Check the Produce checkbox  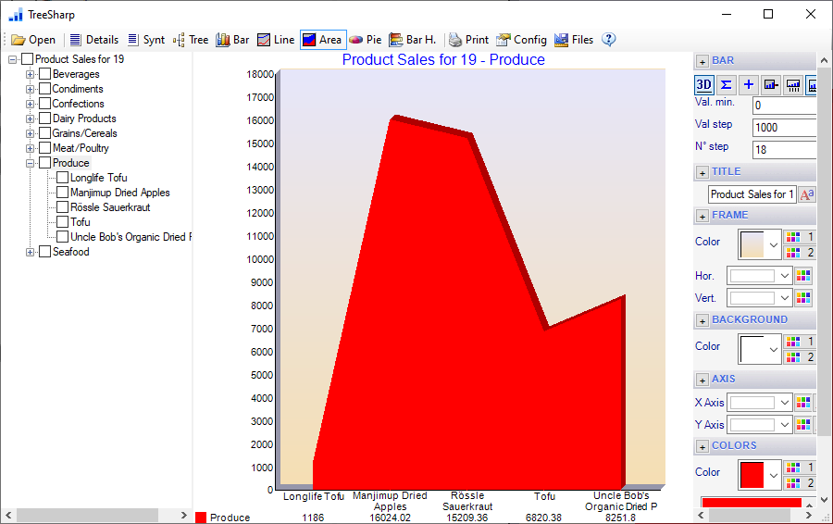click(45, 163)
